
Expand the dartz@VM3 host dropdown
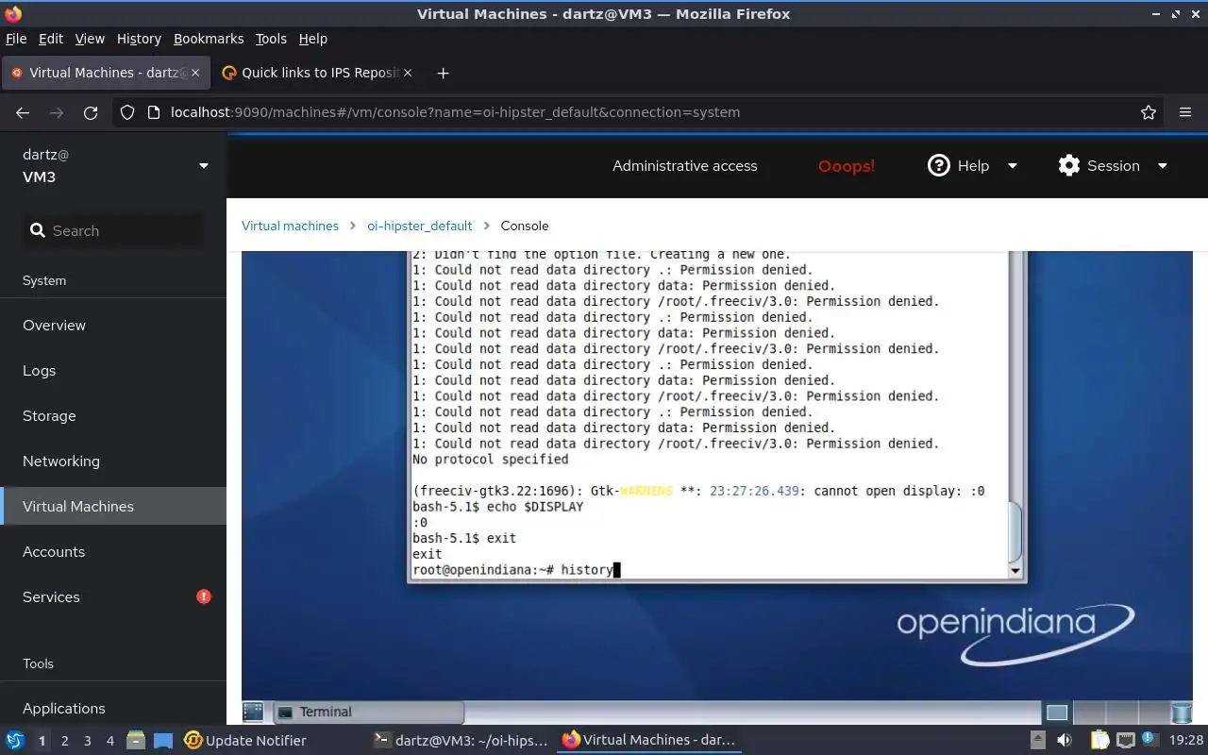(203, 166)
